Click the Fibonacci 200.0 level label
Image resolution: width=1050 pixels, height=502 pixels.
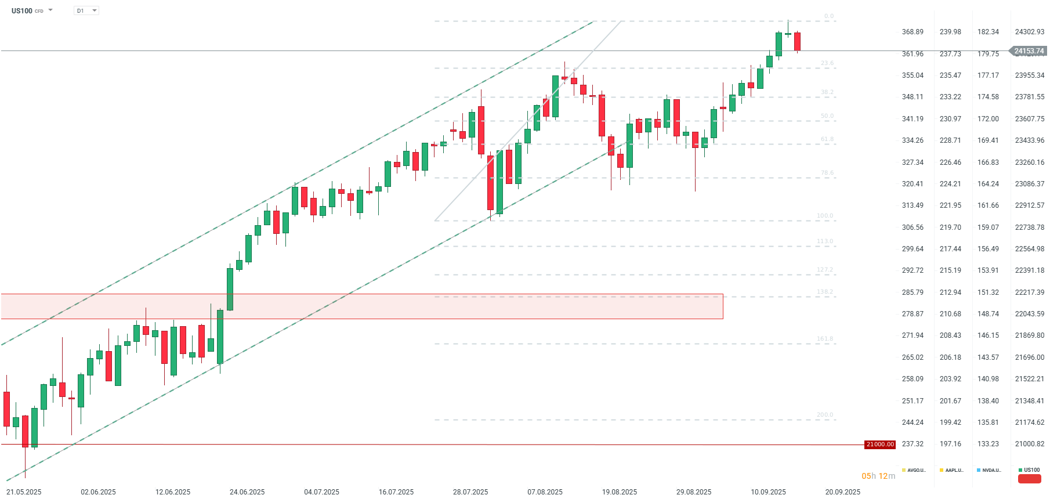point(824,415)
